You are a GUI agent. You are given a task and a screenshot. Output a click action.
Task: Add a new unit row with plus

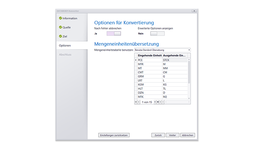point(160,102)
